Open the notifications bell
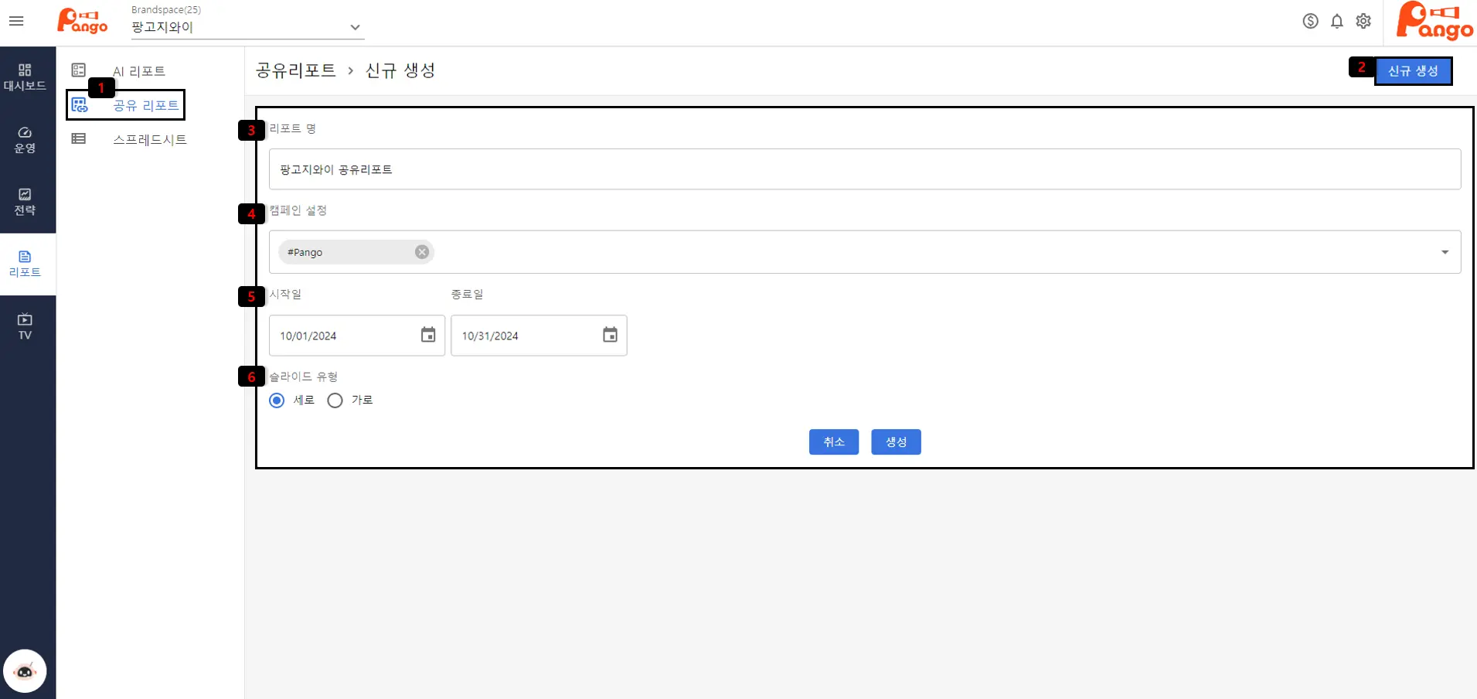 click(1337, 21)
